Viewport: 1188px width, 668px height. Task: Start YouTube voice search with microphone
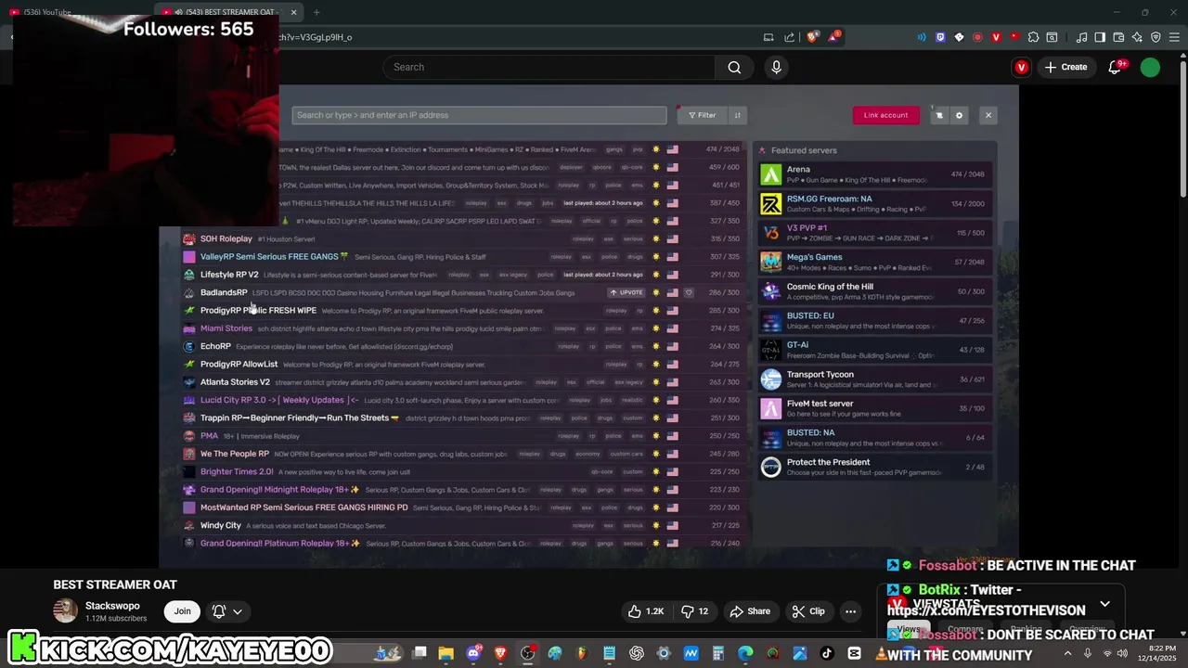pos(777,67)
